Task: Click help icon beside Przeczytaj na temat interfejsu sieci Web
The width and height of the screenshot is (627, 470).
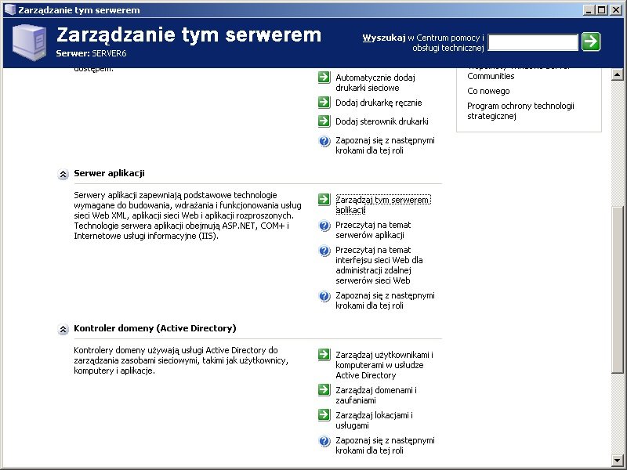Action: coord(324,251)
